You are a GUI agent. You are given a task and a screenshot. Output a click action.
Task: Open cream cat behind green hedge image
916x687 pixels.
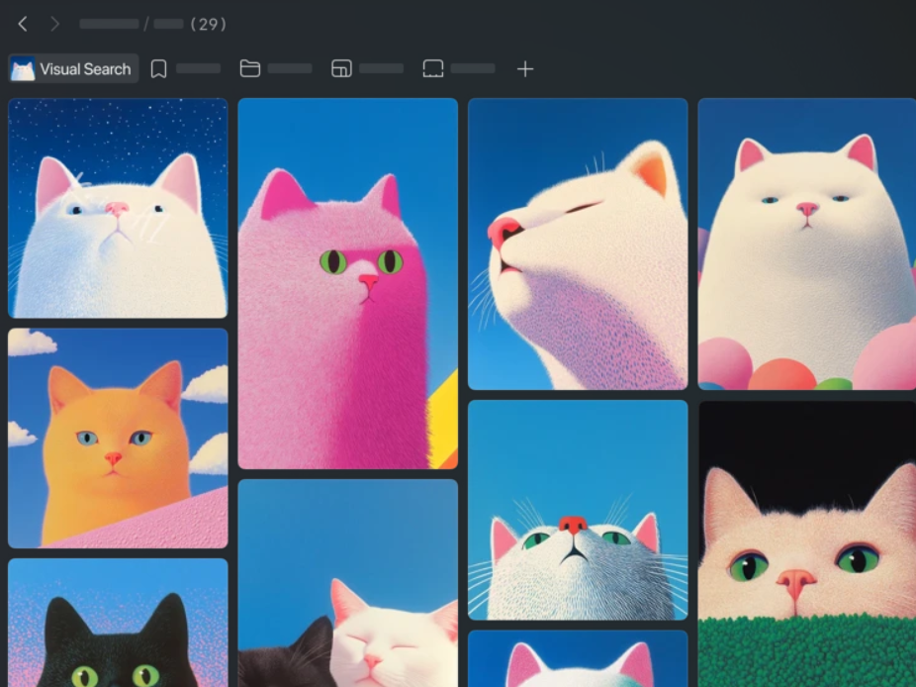click(807, 543)
